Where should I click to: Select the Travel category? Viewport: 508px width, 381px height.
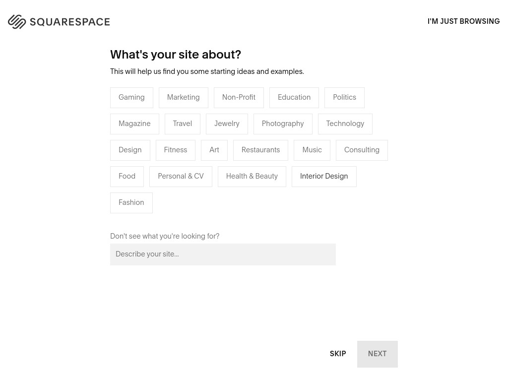point(183,124)
